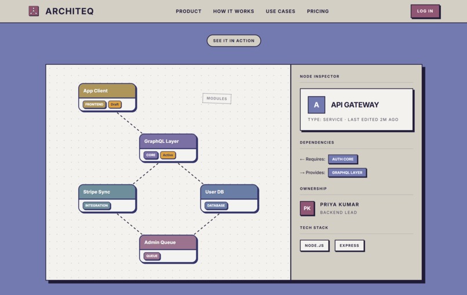Viewport: 467px width, 295px height.
Task: Click the DATABASE tag on User DB
Action: click(216, 205)
